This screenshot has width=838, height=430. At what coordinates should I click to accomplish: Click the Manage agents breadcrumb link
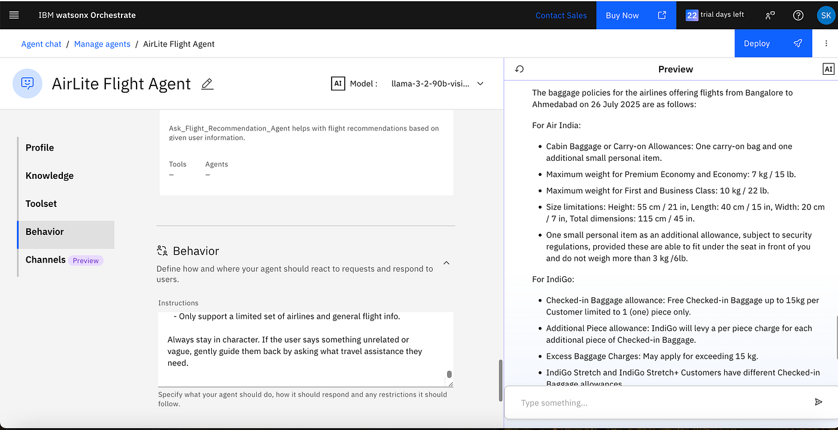pos(102,44)
